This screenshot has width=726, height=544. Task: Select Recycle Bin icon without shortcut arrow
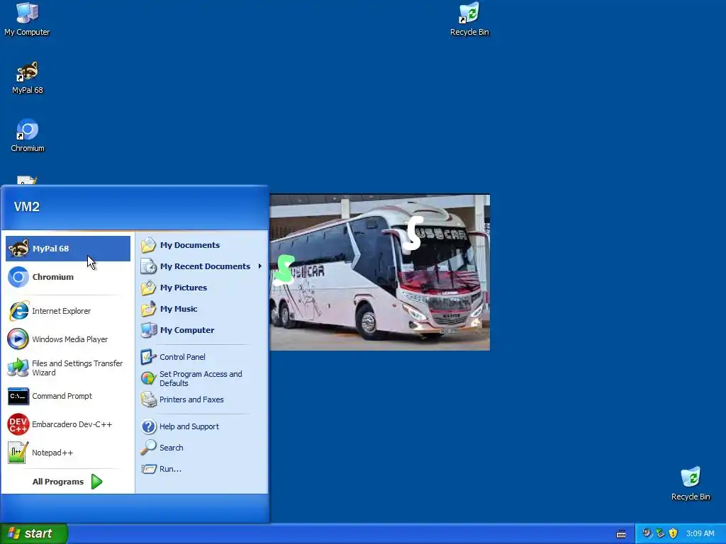point(691,484)
